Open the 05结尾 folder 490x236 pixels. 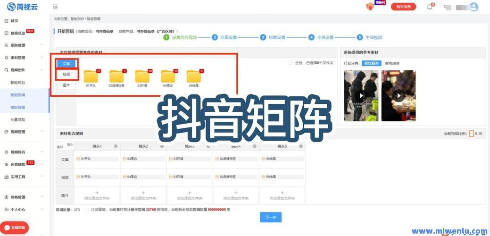pyautogui.click(x=193, y=77)
